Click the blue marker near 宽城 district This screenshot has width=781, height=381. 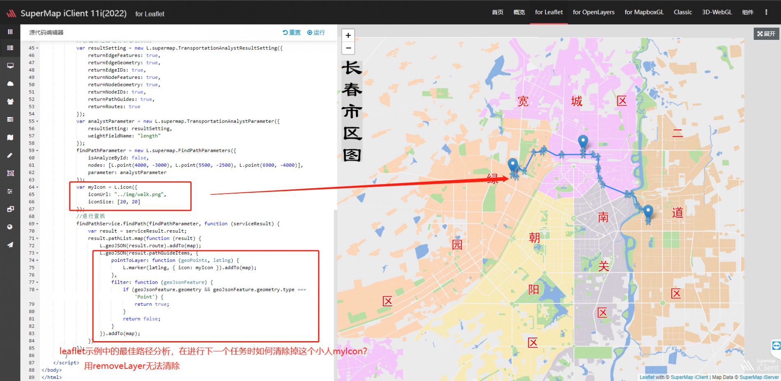[583, 142]
